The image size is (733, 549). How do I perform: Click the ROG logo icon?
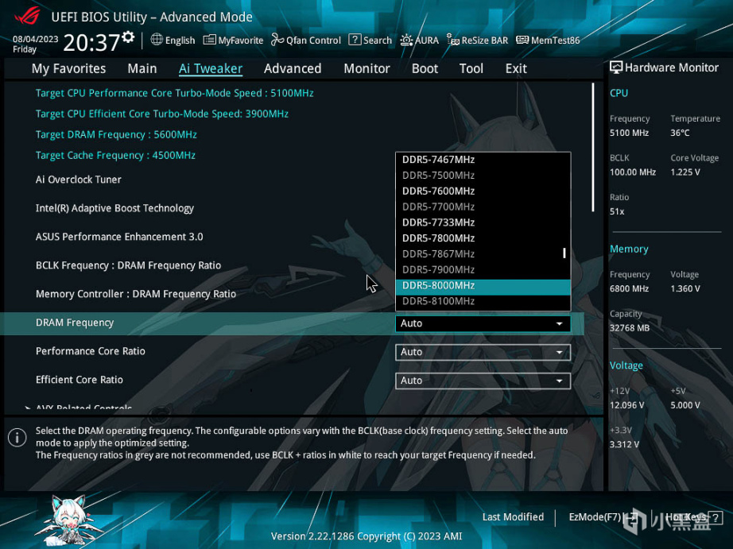[27, 16]
